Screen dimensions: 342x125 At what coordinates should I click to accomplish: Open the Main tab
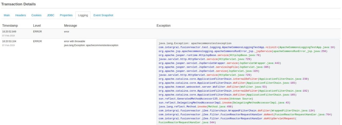(7, 15)
